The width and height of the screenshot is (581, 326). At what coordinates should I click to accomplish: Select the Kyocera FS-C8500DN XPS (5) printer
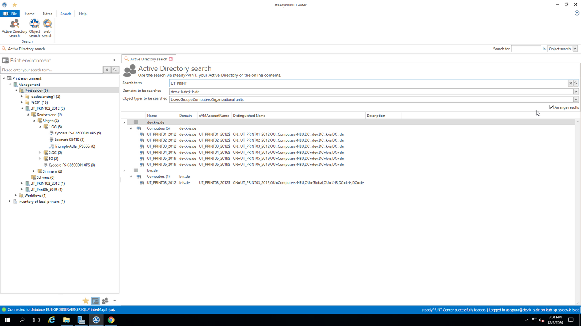(x=77, y=133)
